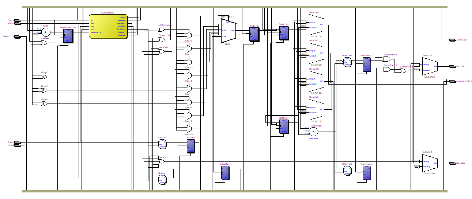This screenshot has width=472, height=199.
Task: Select the lfsrq[7..0] register block
Action: point(254,35)
